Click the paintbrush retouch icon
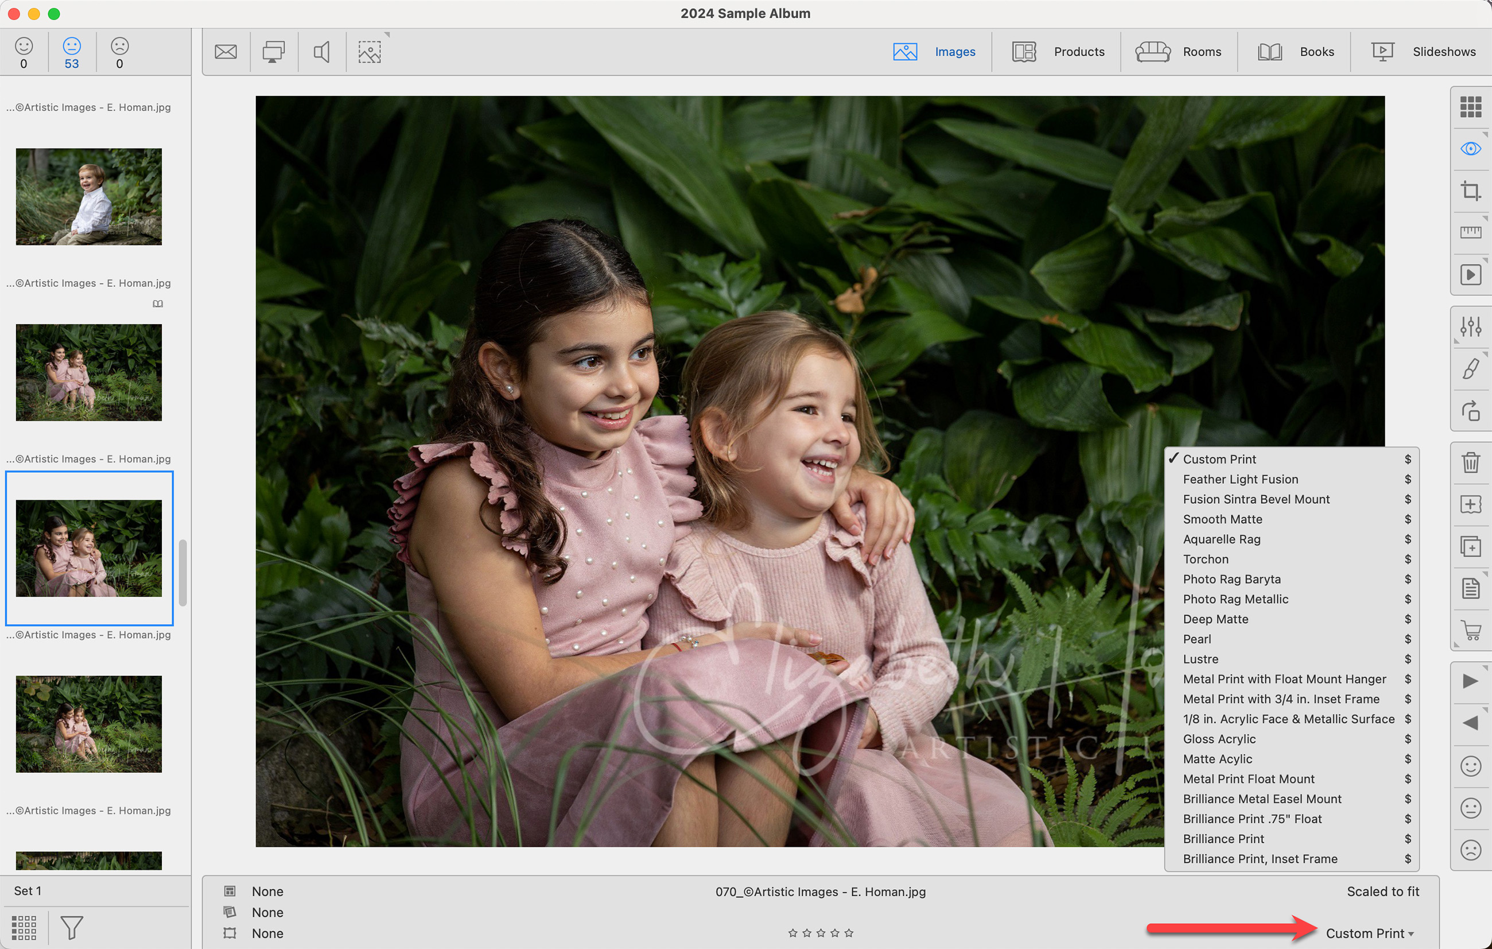1492x949 pixels. (x=1470, y=368)
